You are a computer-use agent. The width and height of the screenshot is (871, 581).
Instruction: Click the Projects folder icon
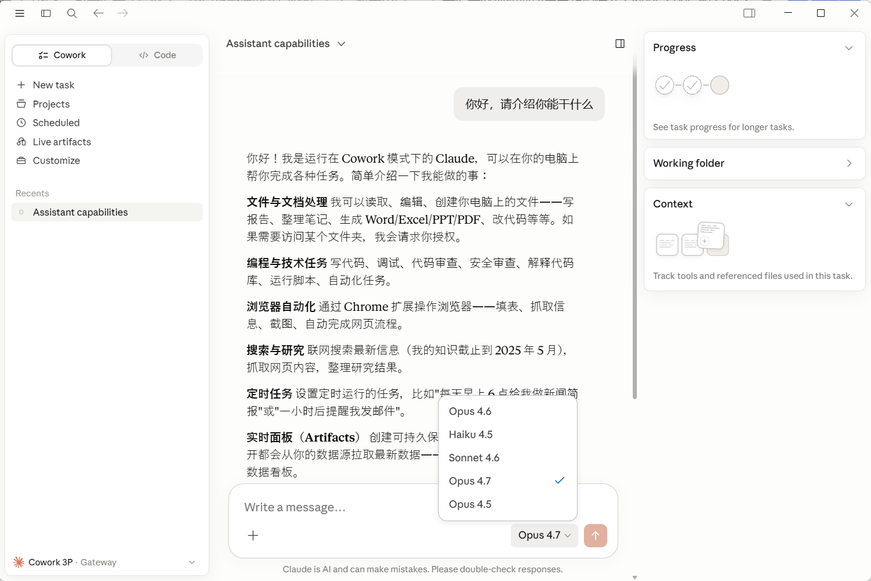click(21, 104)
